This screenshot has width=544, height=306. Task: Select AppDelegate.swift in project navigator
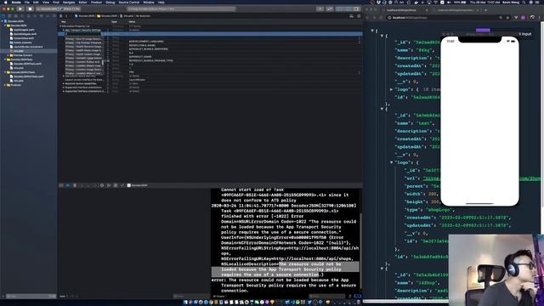click(x=24, y=30)
